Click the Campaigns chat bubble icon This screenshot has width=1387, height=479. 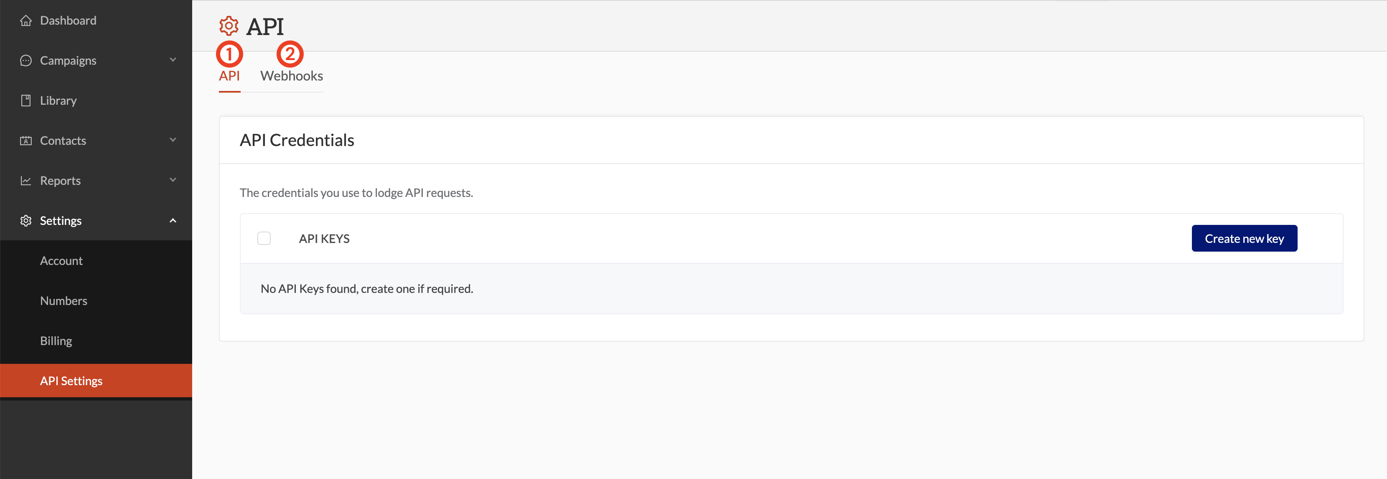click(x=25, y=60)
